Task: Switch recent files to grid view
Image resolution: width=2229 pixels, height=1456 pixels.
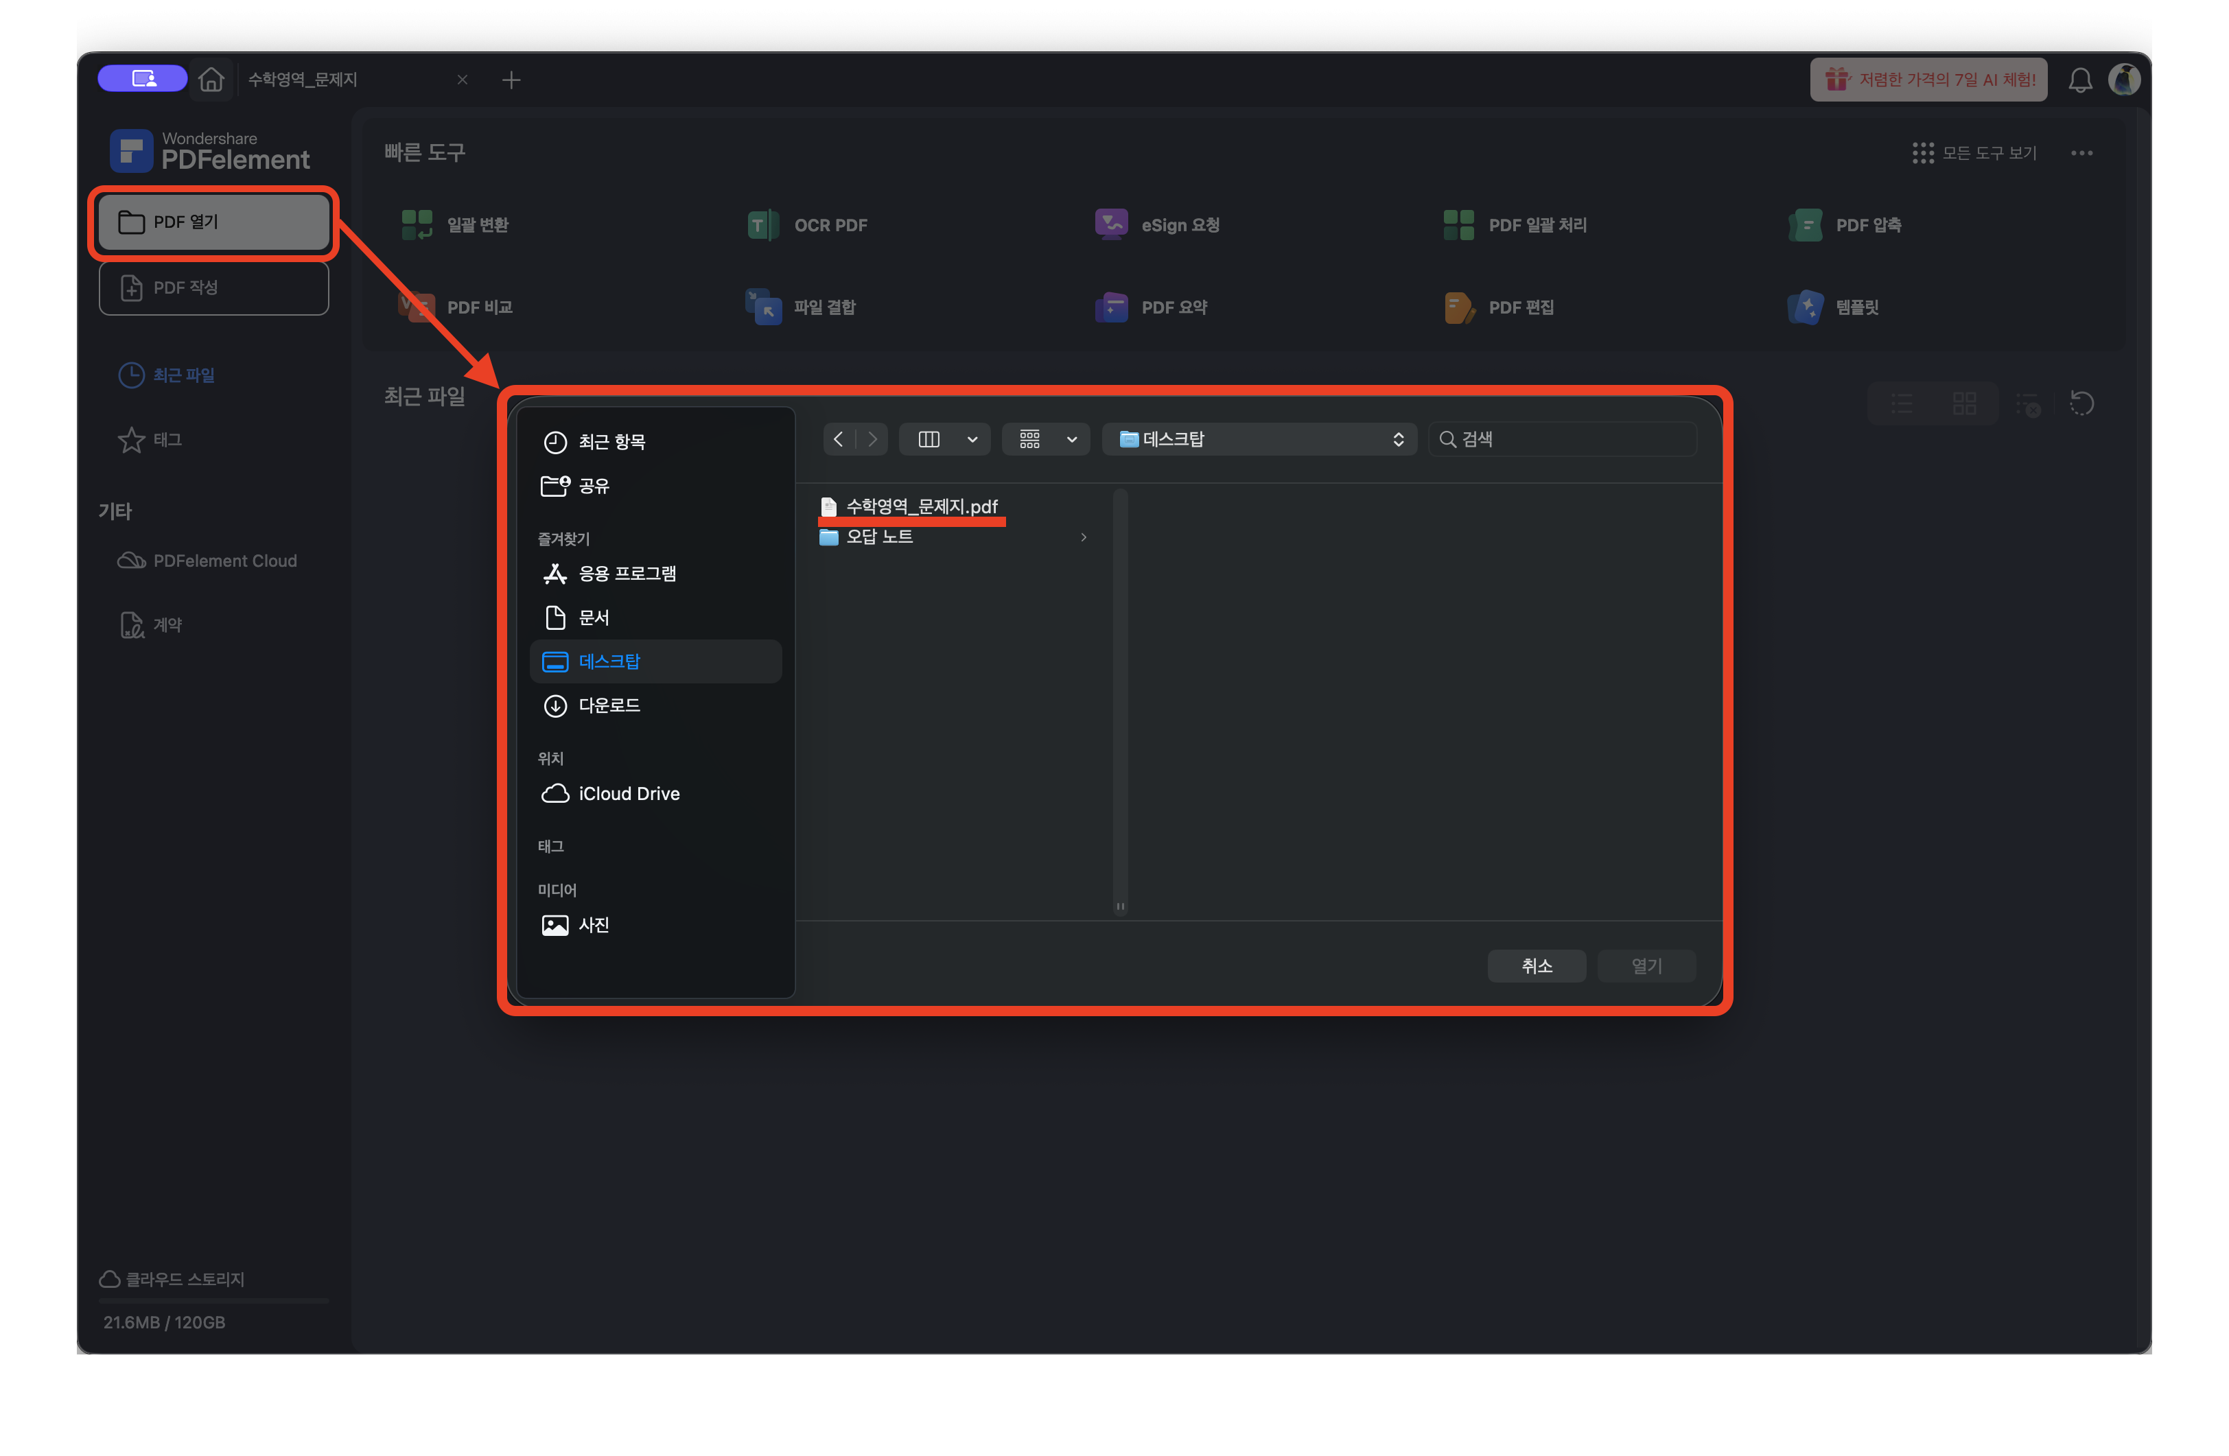Action: (1964, 403)
